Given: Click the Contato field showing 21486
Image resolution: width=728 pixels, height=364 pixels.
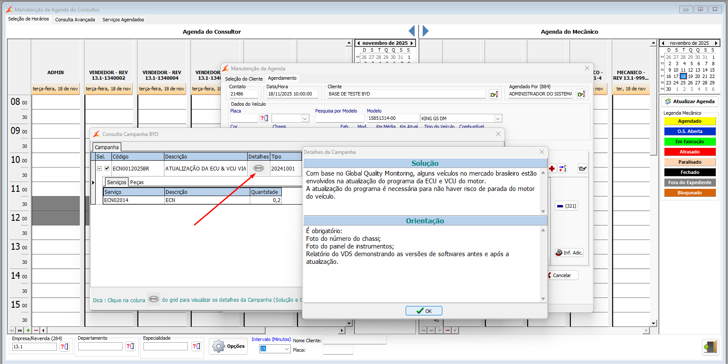Looking at the screenshot, I should (x=244, y=94).
